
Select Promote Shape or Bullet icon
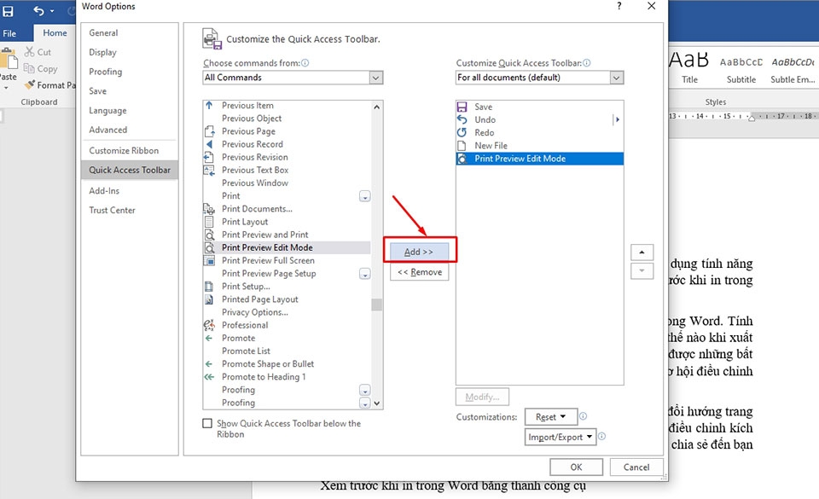[x=209, y=364]
